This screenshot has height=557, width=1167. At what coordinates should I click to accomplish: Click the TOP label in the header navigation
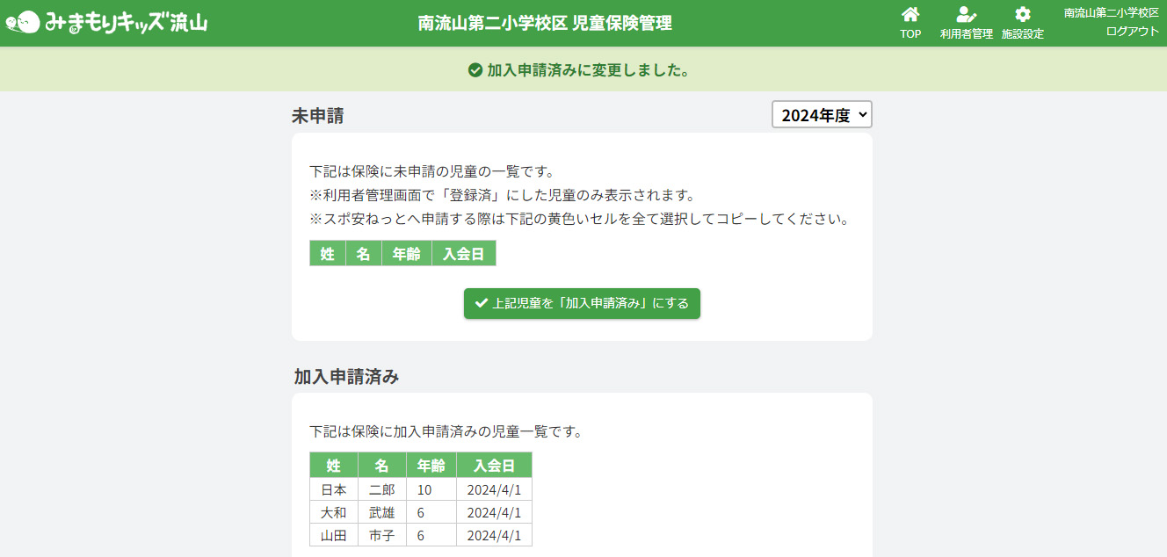[910, 34]
